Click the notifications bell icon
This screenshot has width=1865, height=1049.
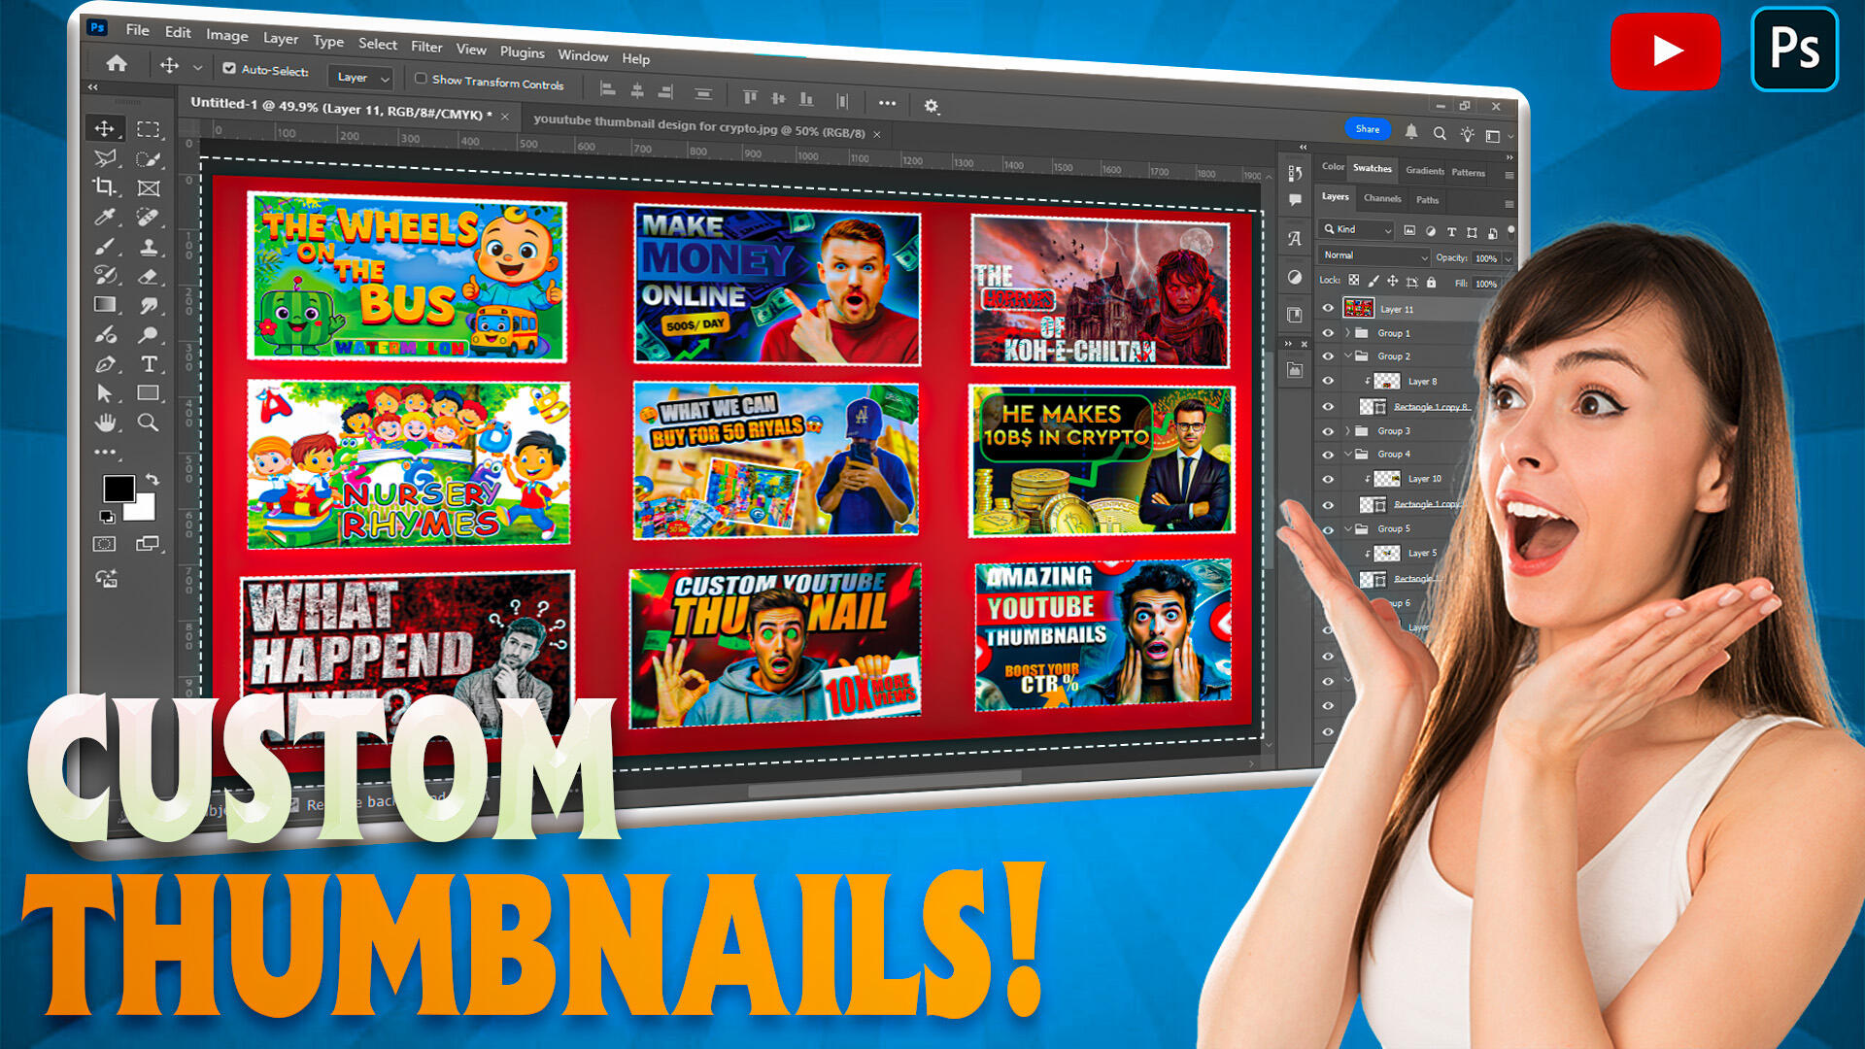click(x=1411, y=131)
